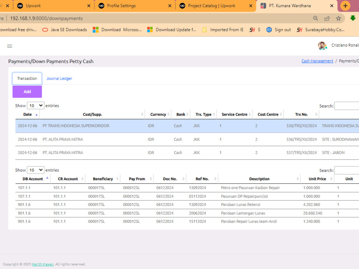The image size is (359, 269).
Task: Close the PT. Kumara Wardhana tab
Action: [x=331, y=6]
